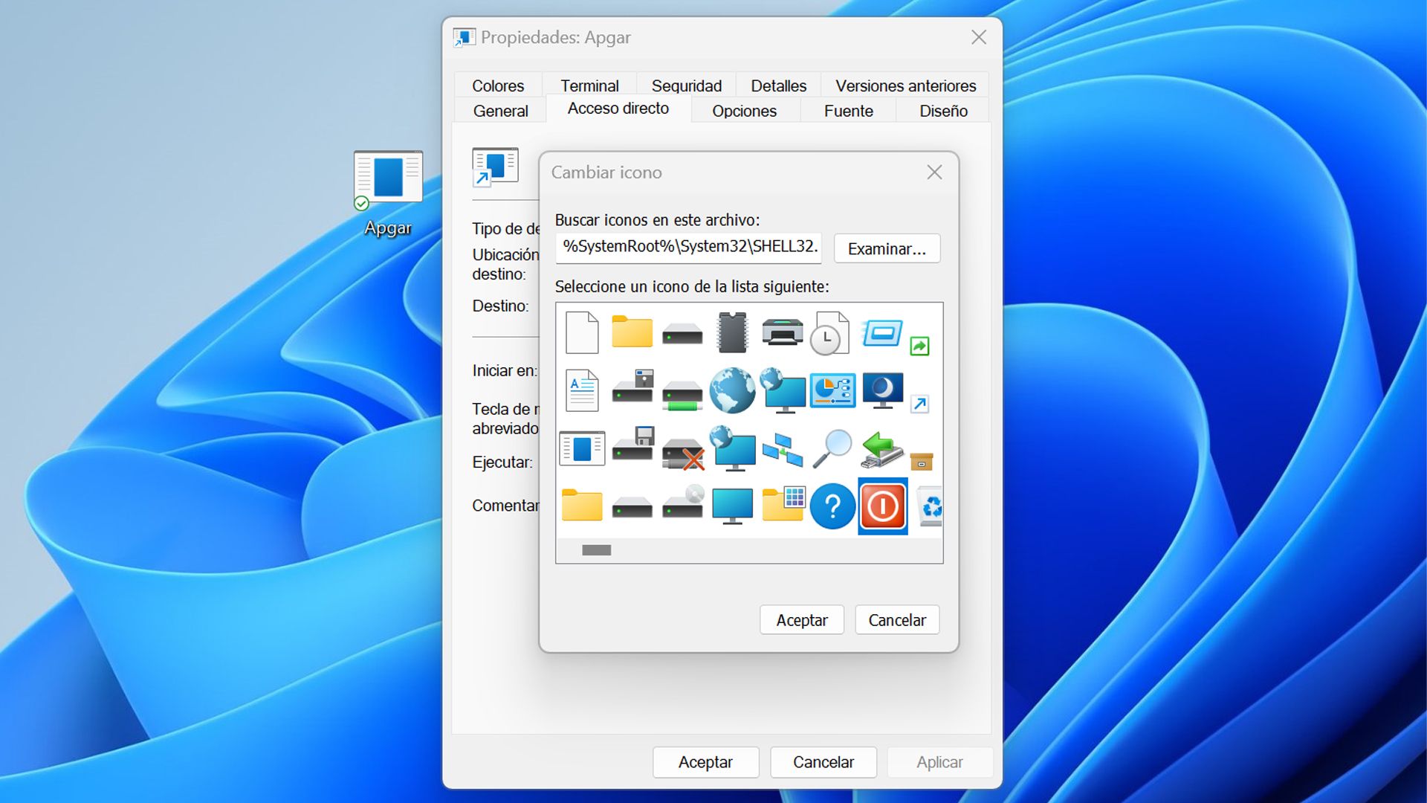The width and height of the screenshot is (1427, 803).
Task: Select the blank document icon
Action: coord(582,332)
